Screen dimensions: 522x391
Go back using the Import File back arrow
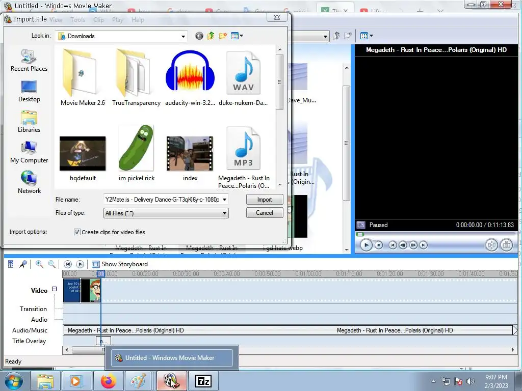coord(199,36)
